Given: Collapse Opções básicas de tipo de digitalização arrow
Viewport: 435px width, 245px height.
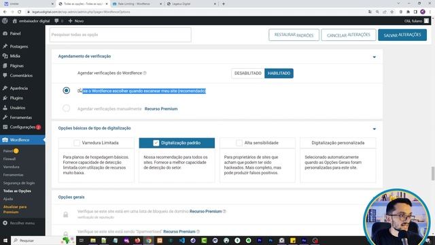Looking at the screenshot, I should tap(375, 129).
